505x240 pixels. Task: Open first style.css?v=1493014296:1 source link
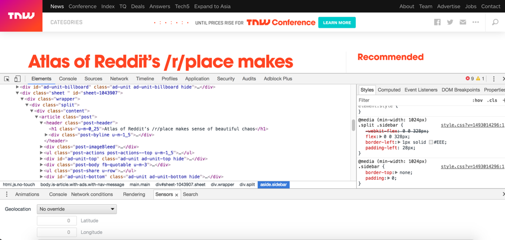point(473,125)
